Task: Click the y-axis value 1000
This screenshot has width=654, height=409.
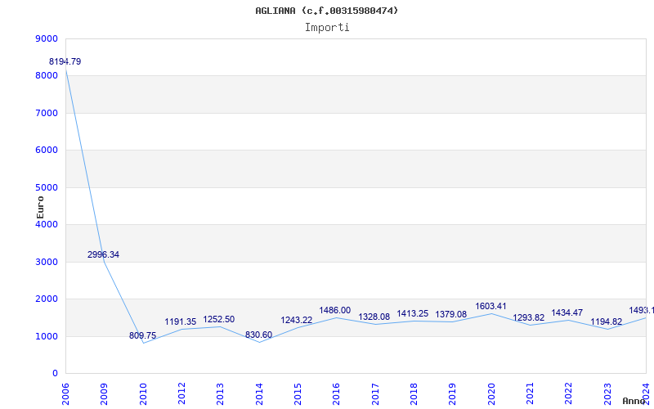Action: pos(47,336)
